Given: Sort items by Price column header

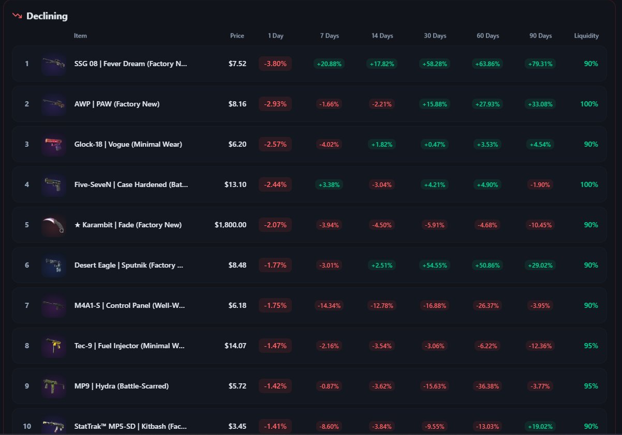Looking at the screenshot, I should pos(237,36).
